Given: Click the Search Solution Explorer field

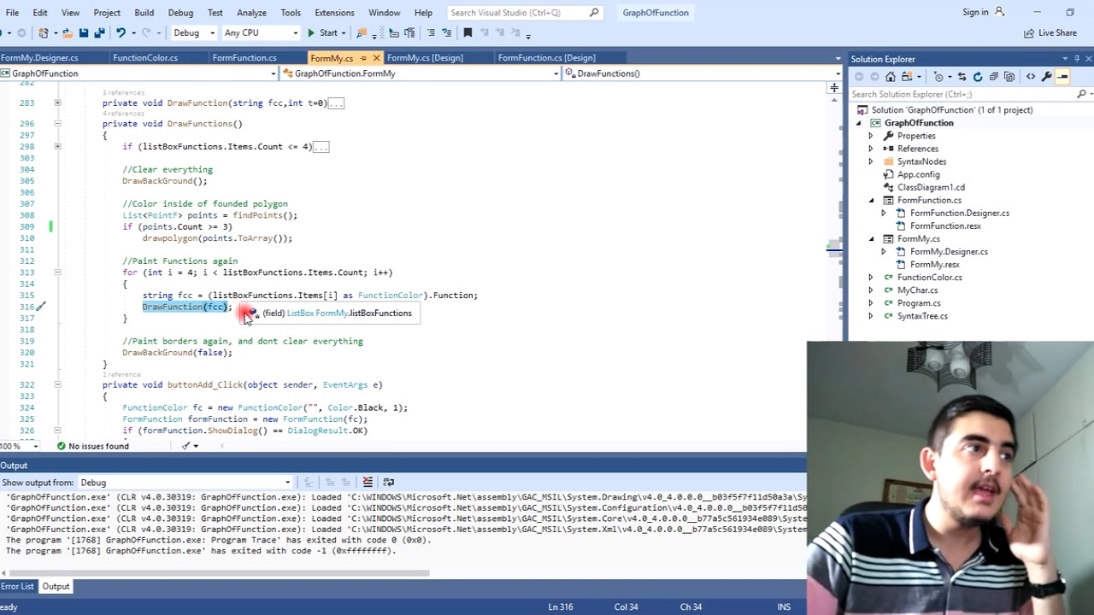Looking at the screenshot, I should 962,94.
